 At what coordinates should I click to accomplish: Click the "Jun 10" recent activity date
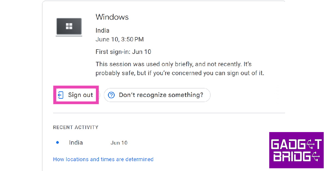(119, 143)
